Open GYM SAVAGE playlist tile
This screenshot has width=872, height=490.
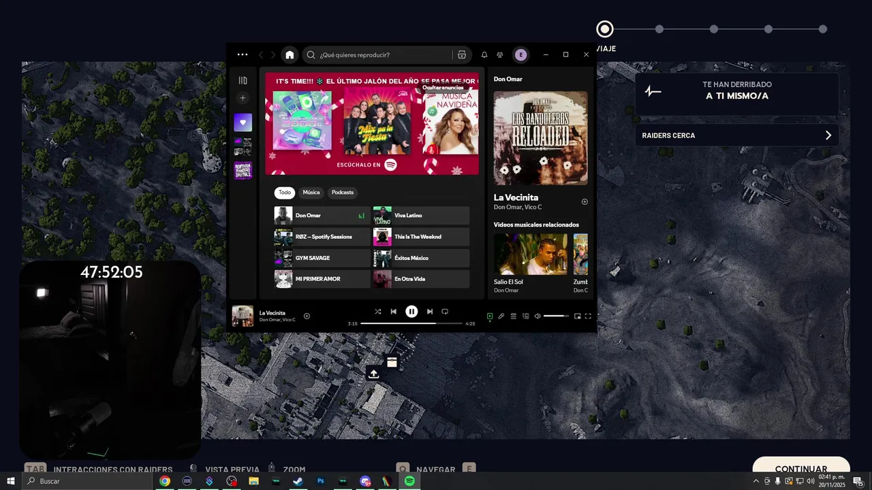click(x=322, y=258)
